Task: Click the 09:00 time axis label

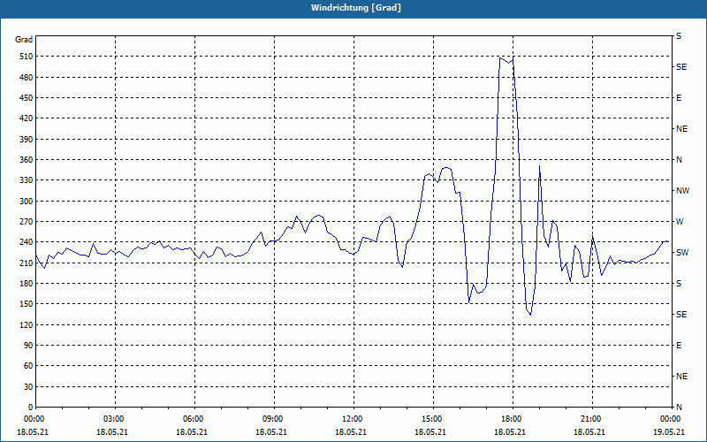Action: (x=272, y=419)
